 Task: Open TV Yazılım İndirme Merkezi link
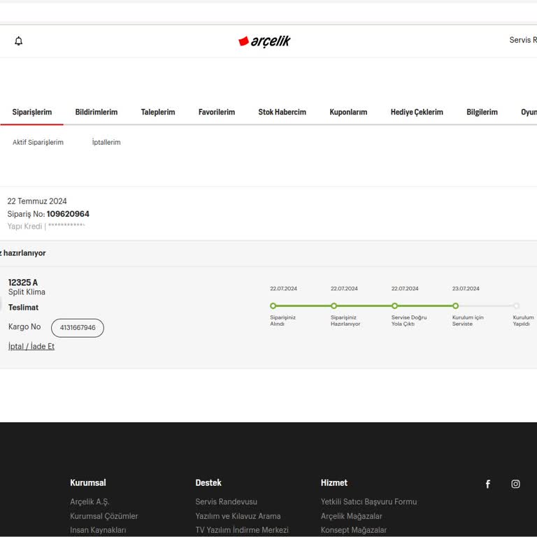(242, 530)
